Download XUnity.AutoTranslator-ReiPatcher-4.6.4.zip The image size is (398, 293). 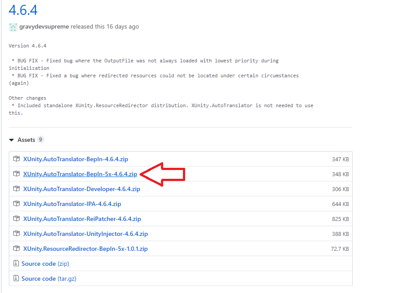pos(82,219)
